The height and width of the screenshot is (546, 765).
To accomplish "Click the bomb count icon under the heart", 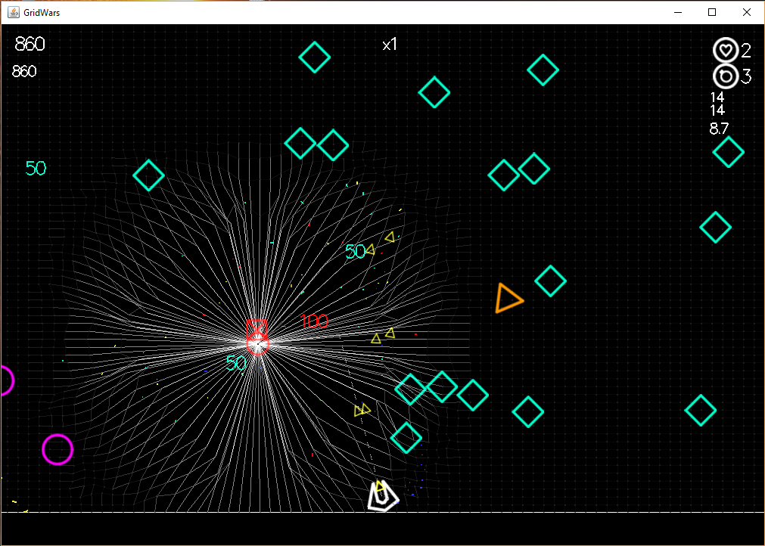I will (726, 76).
